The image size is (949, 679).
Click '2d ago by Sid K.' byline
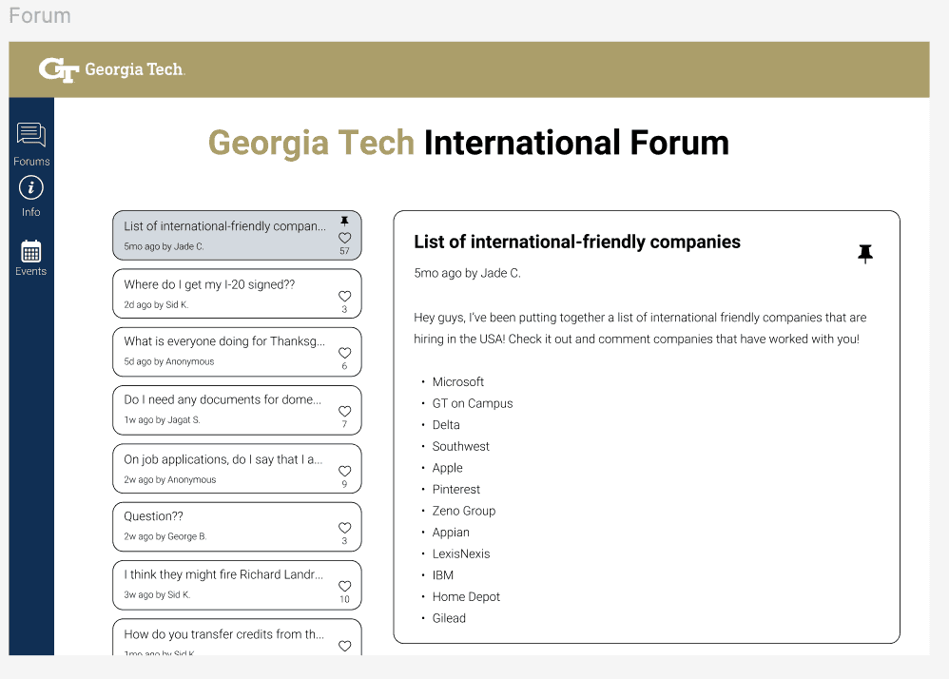[156, 305]
